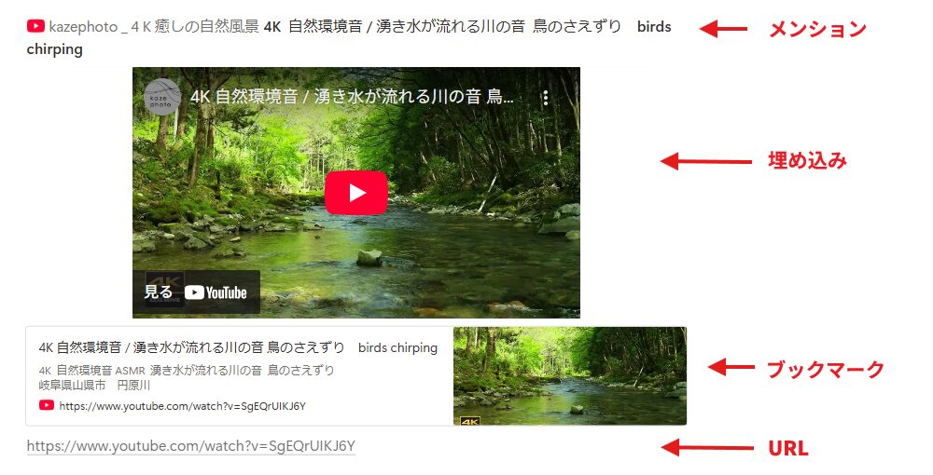933x475 pixels.
Task: Click the red URL annotation label
Action: [788, 448]
